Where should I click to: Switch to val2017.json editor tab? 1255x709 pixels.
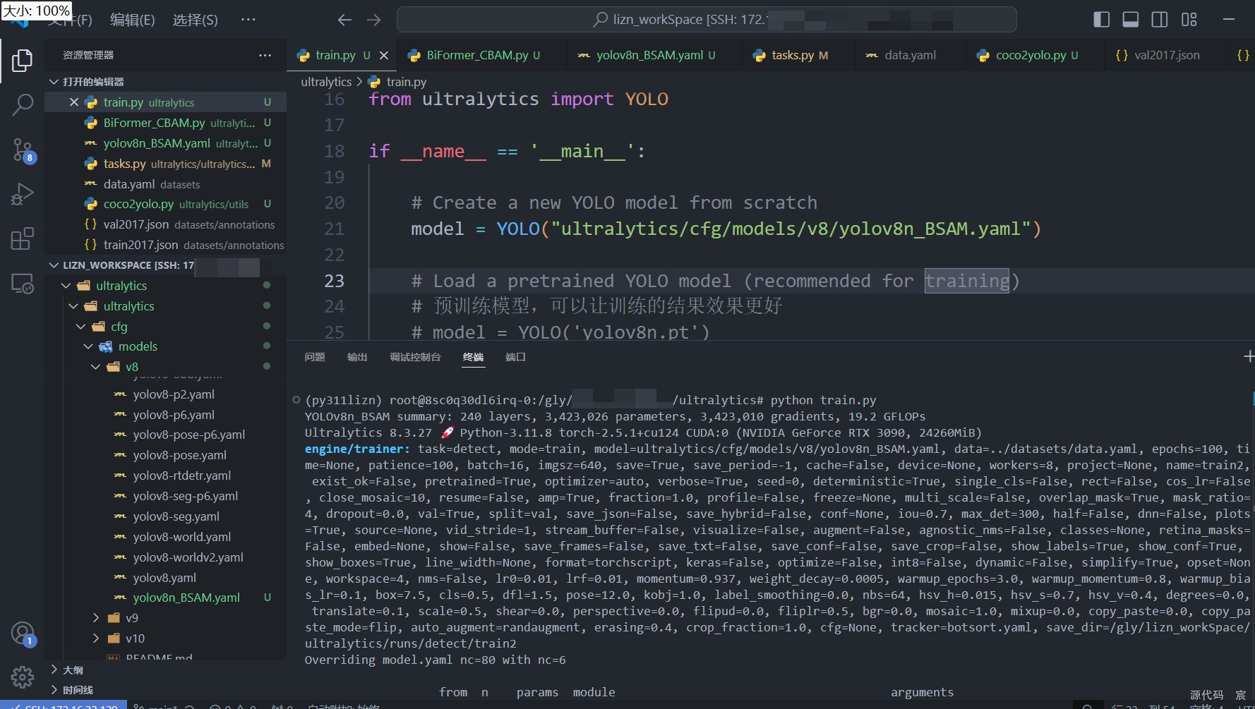(1166, 55)
